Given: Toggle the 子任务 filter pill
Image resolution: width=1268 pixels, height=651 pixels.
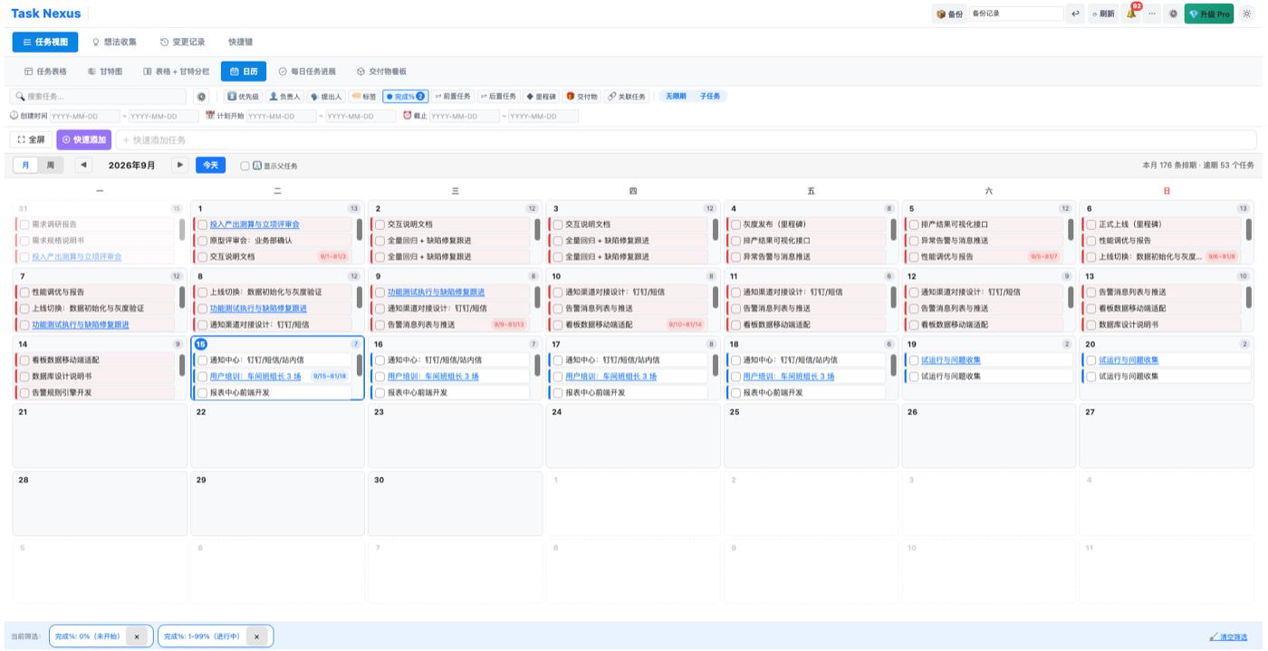Looking at the screenshot, I should click(x=710, y=96).
